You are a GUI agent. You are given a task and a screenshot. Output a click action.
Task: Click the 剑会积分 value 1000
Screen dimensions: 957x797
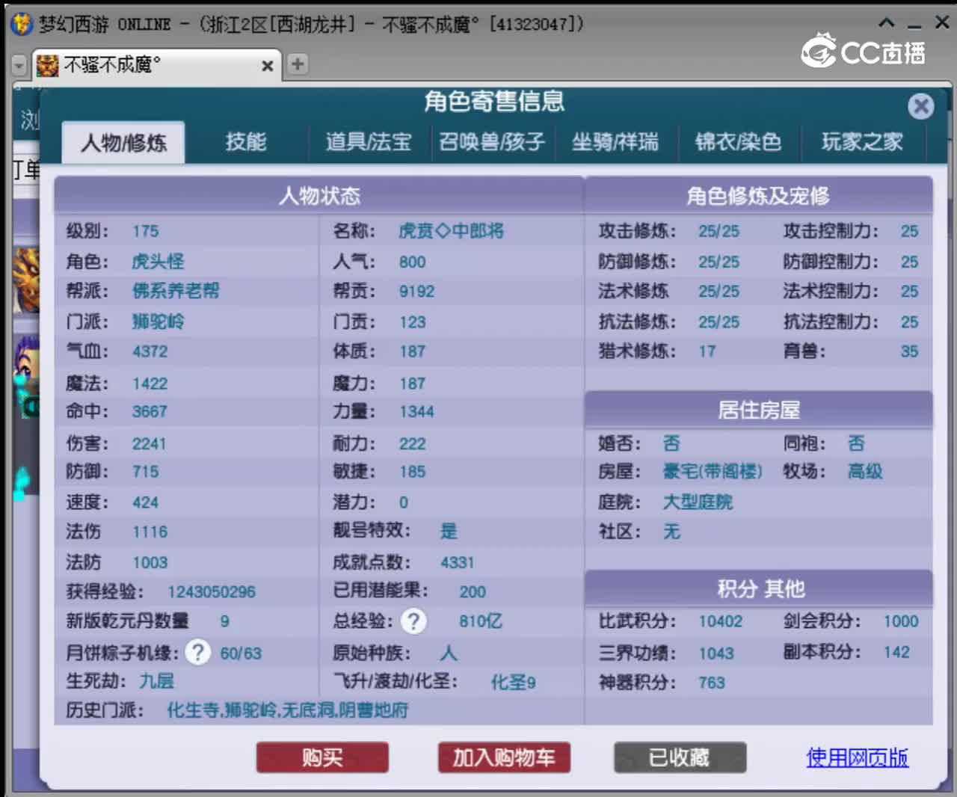(901, 621)
